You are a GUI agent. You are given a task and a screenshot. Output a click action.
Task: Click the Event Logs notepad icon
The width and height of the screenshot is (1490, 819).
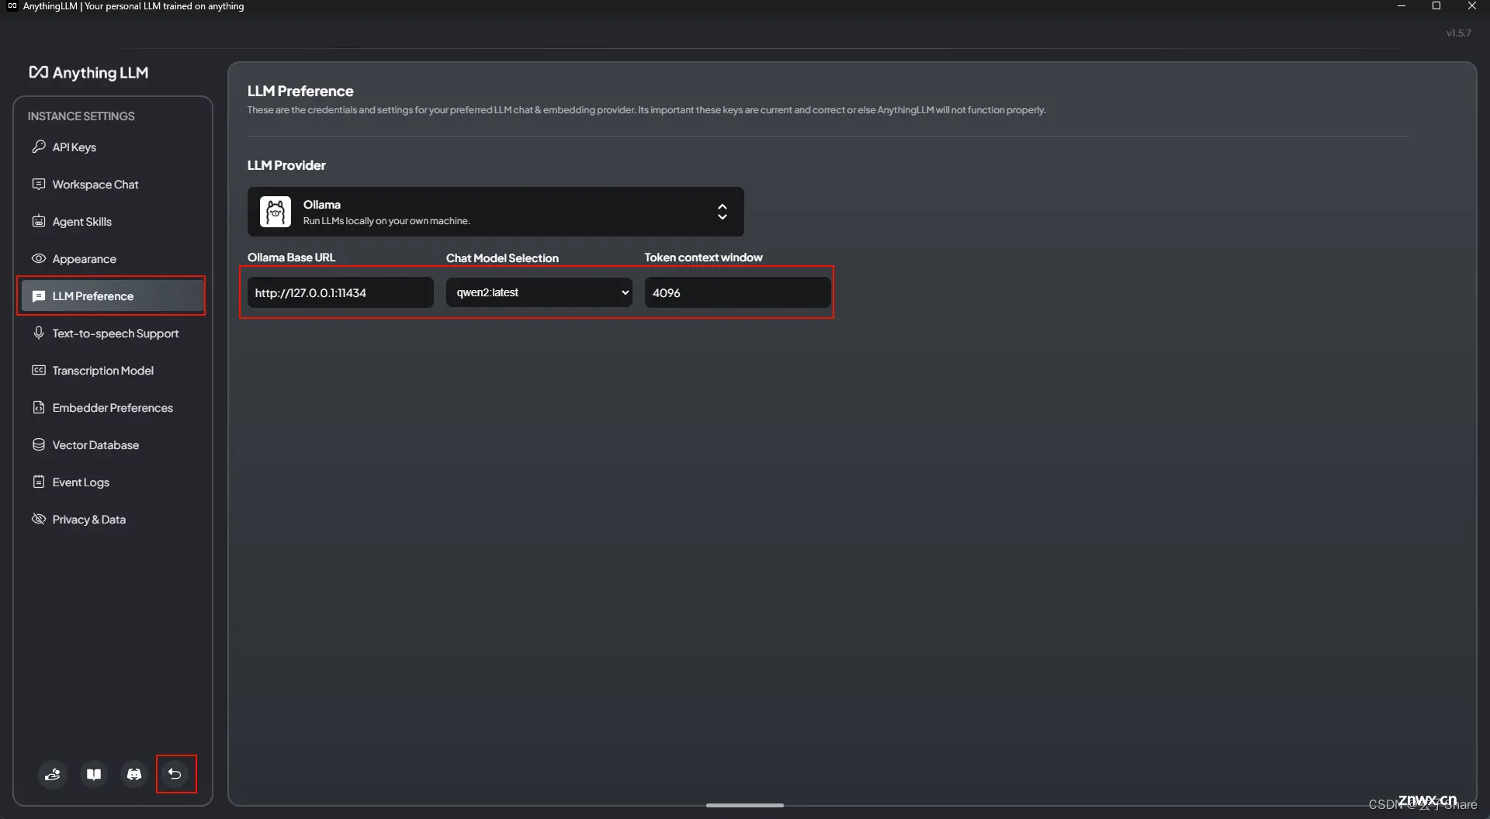[x=39, y=482]
